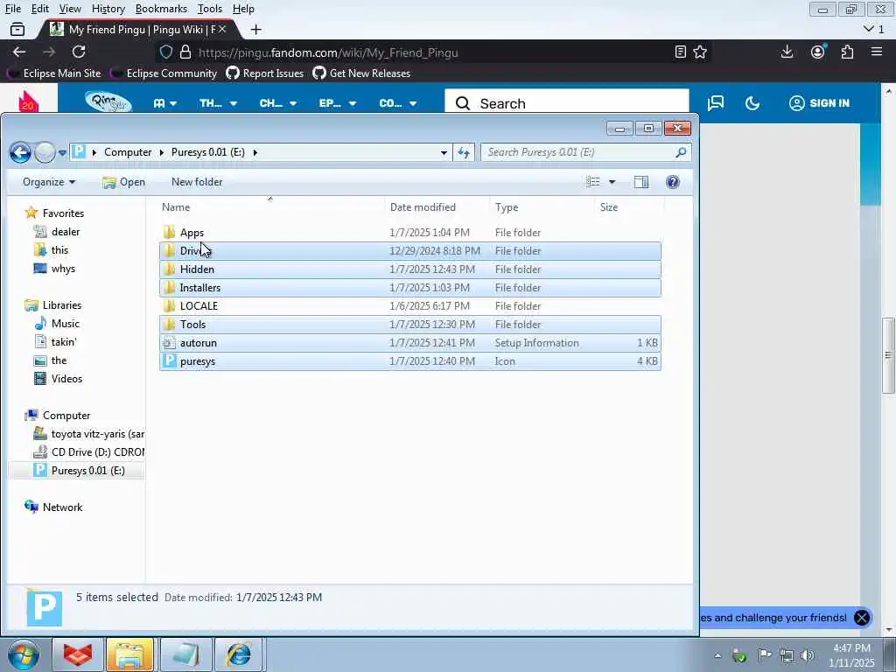This screenshot has width=896, height=672.
Task: Open the Firefox View menu
Action: (70, 9)
